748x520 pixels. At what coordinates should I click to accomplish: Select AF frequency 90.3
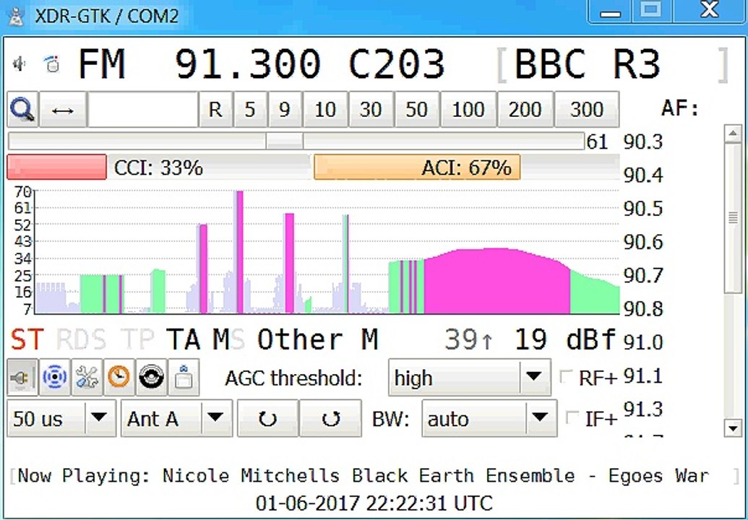click(643, 142)
